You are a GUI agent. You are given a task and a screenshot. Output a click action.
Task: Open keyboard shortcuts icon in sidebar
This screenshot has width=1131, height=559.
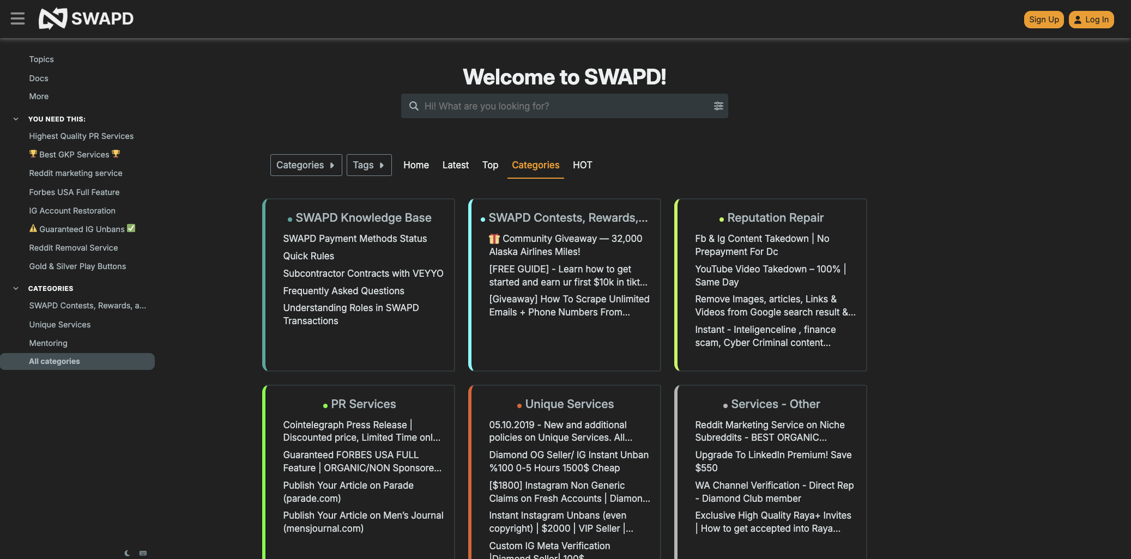pyautogui.click(x=143, y=553)
